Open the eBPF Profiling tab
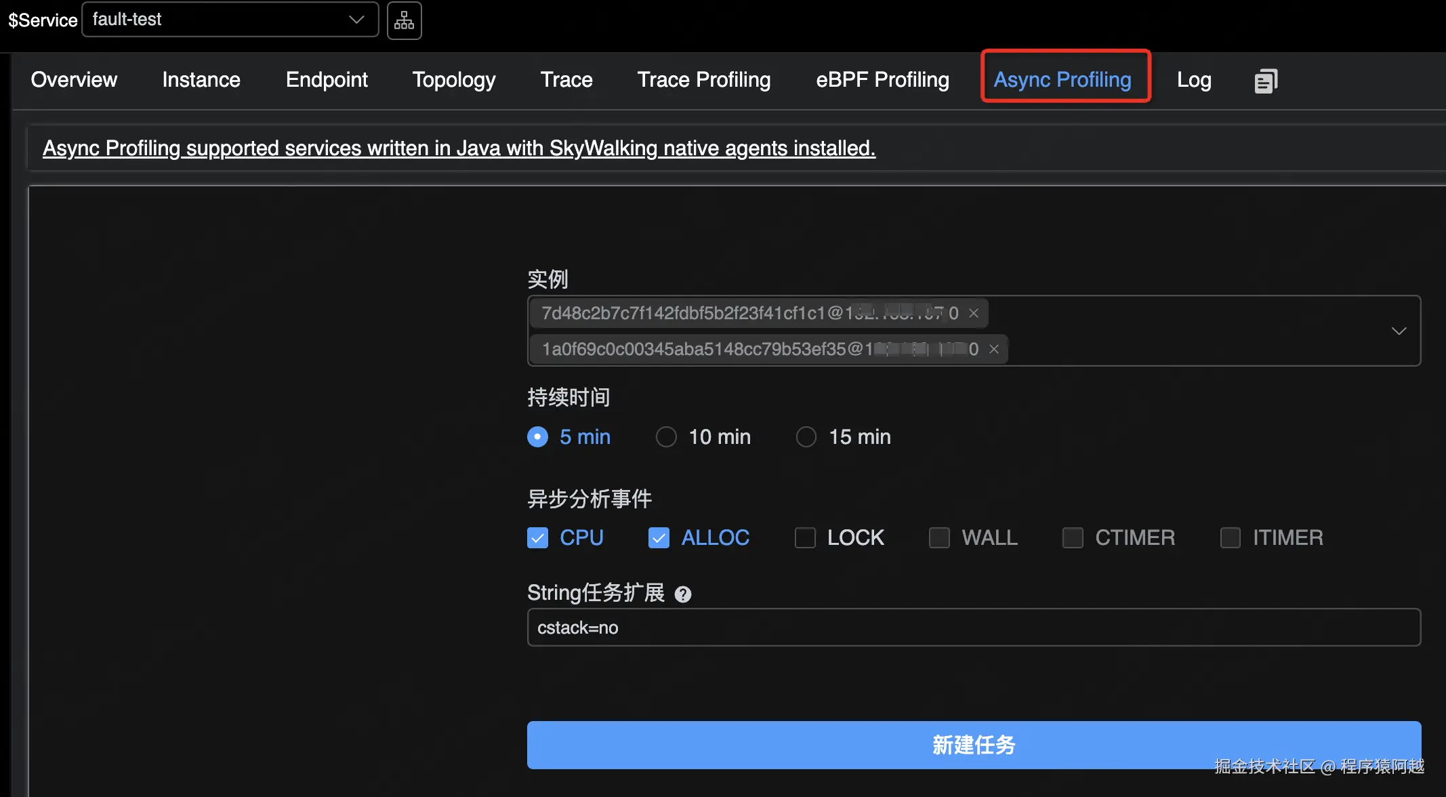Viewport: 1446px width, 797px height. coord(882,80)
